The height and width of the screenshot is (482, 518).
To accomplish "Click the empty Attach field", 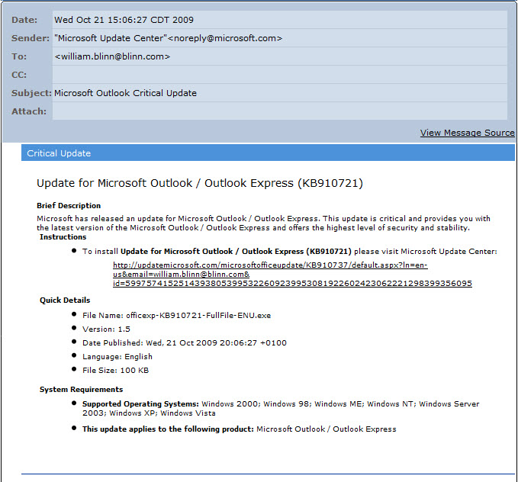I will (x=279, y=111).
